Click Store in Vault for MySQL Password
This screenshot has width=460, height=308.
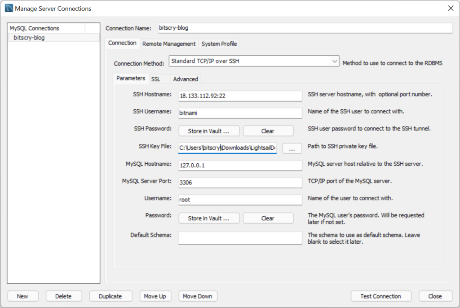(209, 218)
